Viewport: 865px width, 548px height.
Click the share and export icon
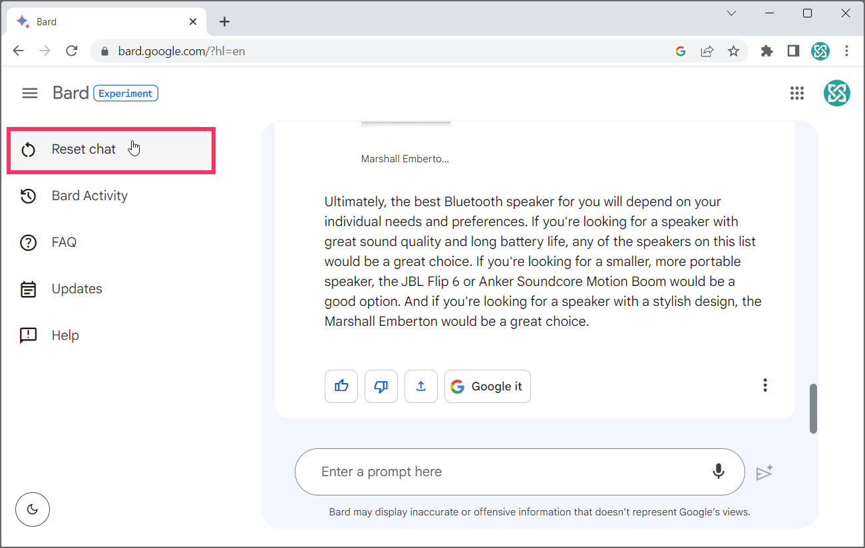(x=421, y=386)
